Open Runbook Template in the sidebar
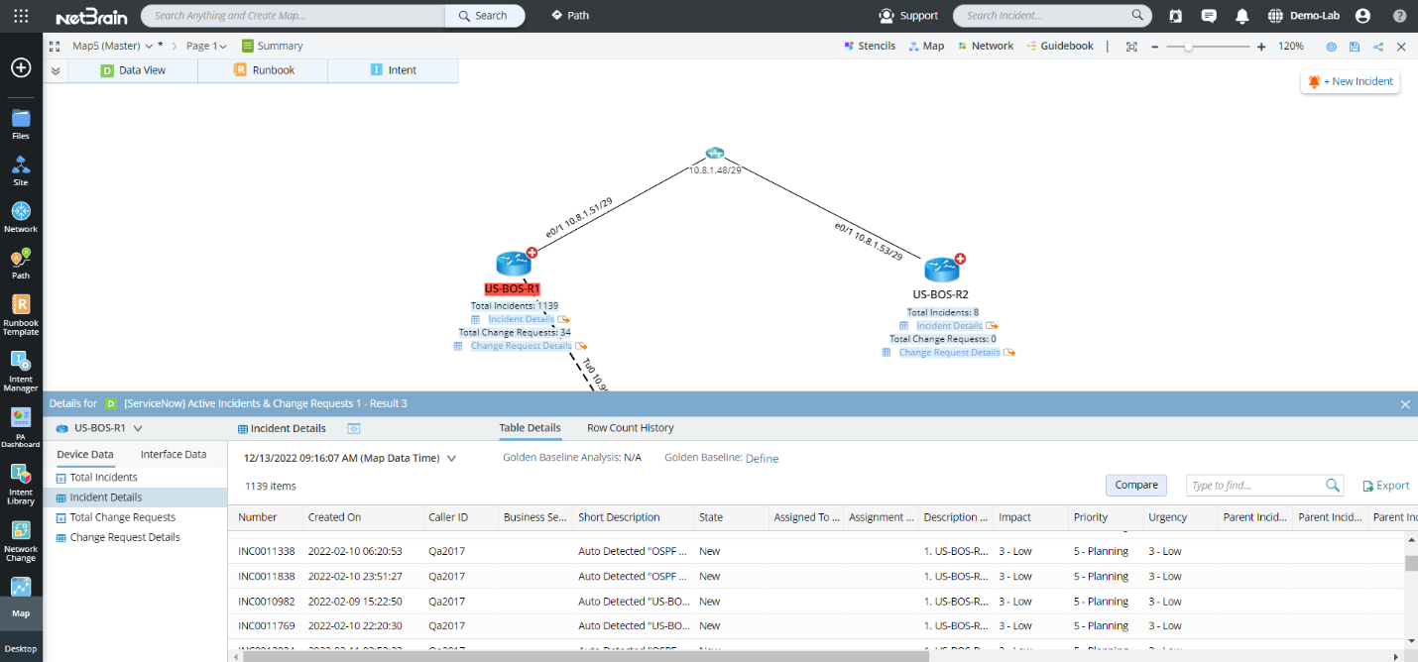The height and width of the screenshot is (662, 1418). coord(21,312)
